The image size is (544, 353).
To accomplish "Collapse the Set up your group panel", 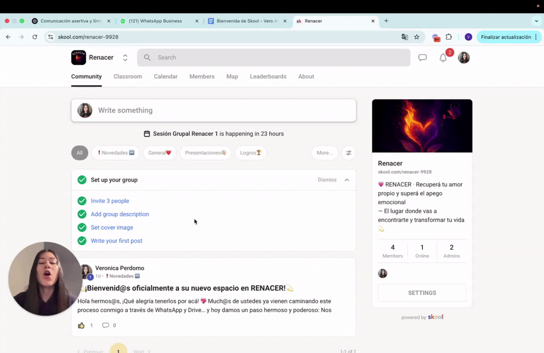I will tap(347, 180).
